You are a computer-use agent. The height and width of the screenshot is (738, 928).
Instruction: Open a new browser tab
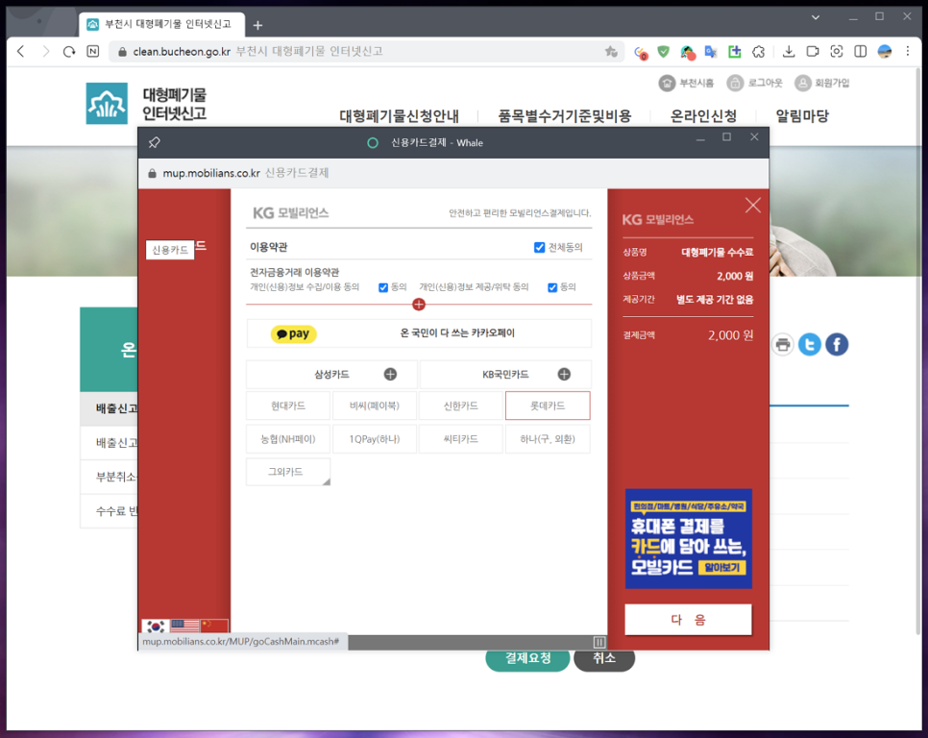point(257,25)
